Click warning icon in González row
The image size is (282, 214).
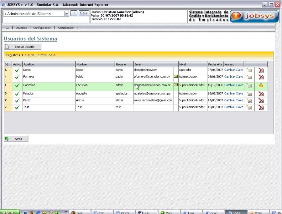tap(261, 85)
